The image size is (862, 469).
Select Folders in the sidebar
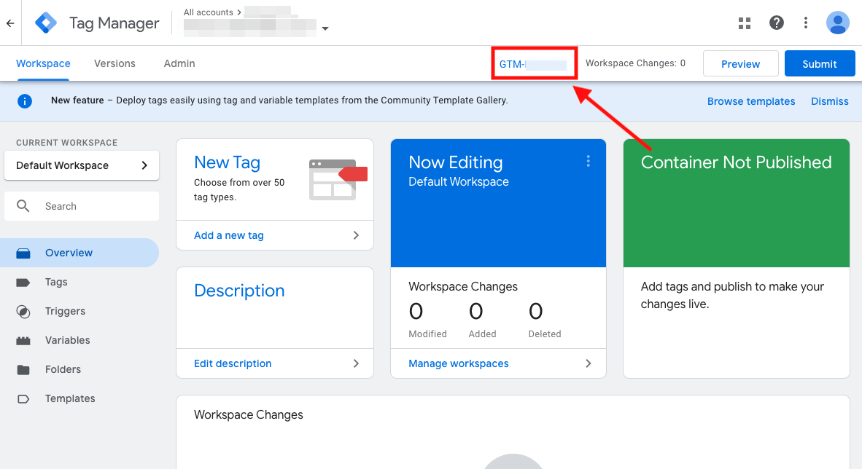coord(79,369)
